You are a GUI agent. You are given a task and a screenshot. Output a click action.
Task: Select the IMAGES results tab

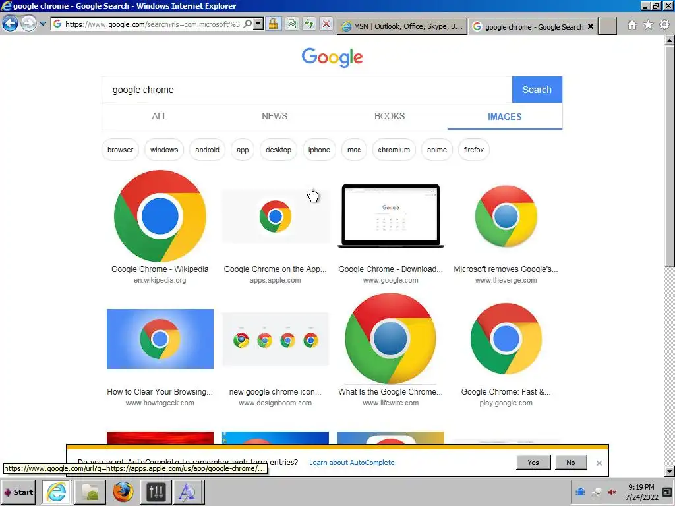tap(504, 117)
